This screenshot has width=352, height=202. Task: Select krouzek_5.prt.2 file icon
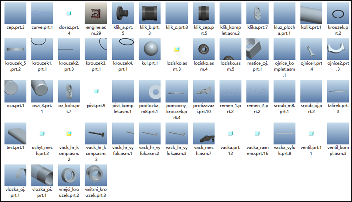coord(15,49)
